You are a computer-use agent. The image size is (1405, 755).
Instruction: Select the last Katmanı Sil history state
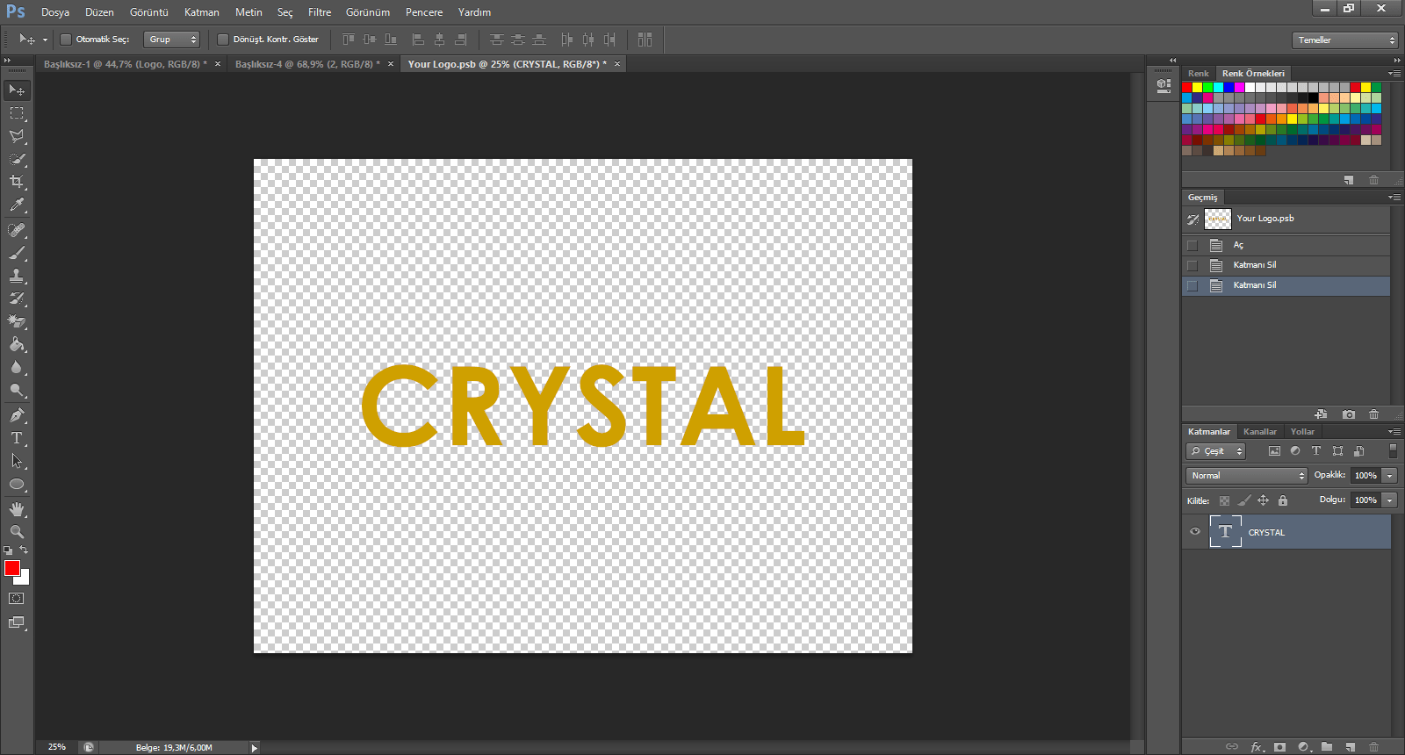(1286, 285)
